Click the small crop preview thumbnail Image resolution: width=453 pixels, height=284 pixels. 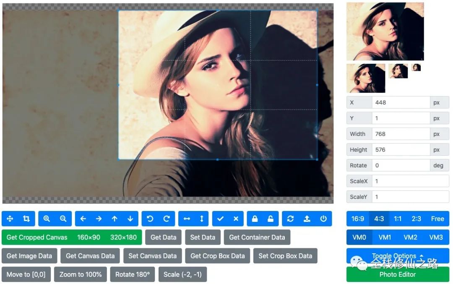(398, 71)
